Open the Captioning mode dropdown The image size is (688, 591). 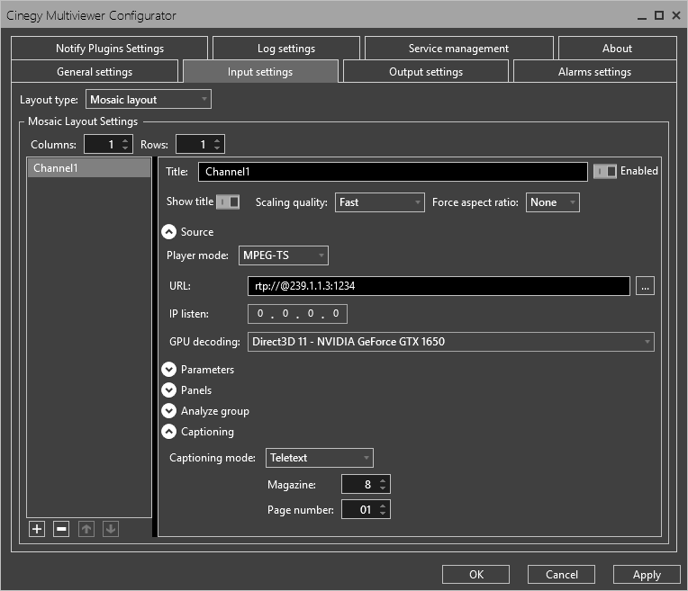pyautogui.click(x=320, y=458)
